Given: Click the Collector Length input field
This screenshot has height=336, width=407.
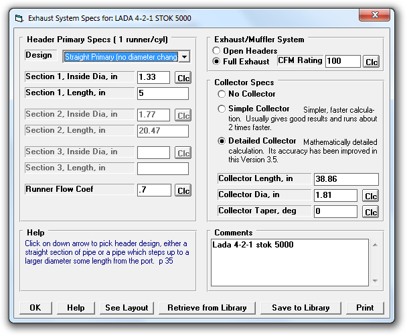Looking at the screenshot, I should click(346, 179).
